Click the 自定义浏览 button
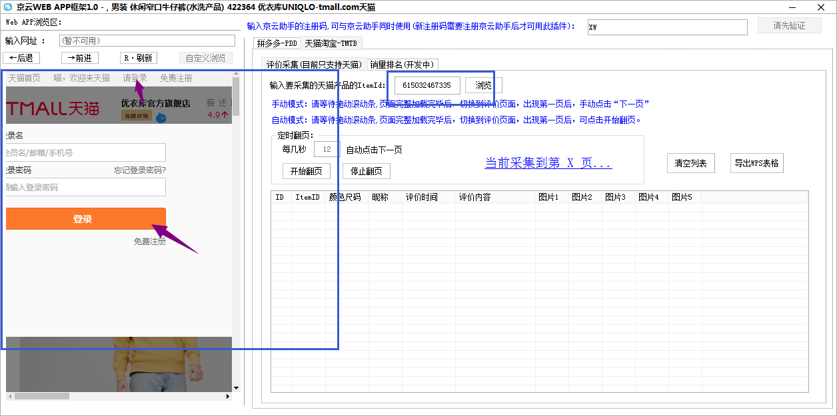 click(206, 58)
